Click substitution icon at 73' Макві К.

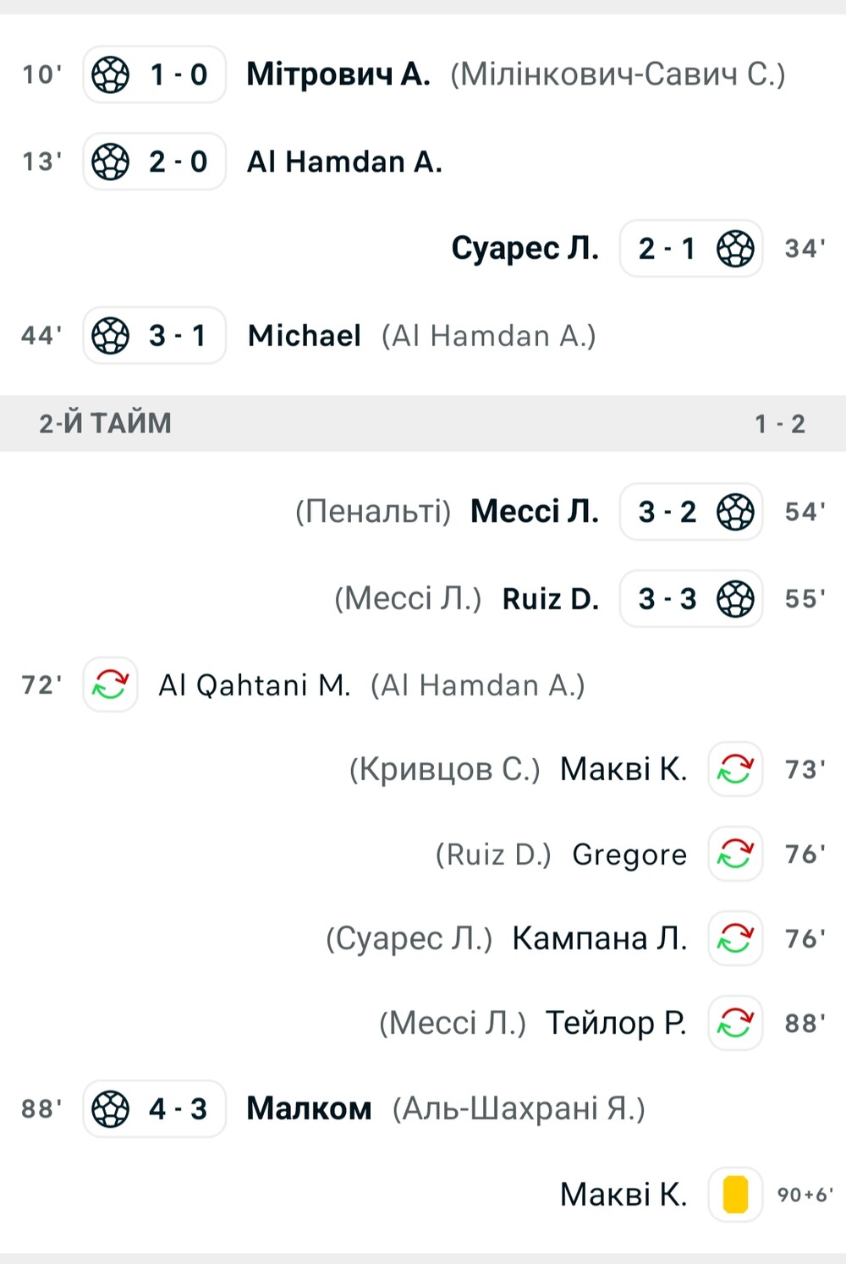(x=735, y=769)
